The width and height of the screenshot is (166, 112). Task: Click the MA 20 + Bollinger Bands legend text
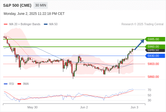coord(25,24)
